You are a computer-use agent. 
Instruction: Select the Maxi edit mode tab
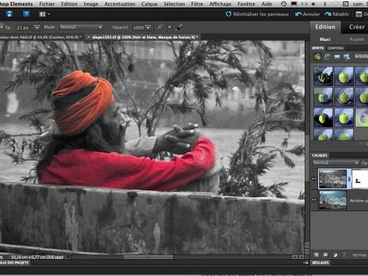pos(325,39)
